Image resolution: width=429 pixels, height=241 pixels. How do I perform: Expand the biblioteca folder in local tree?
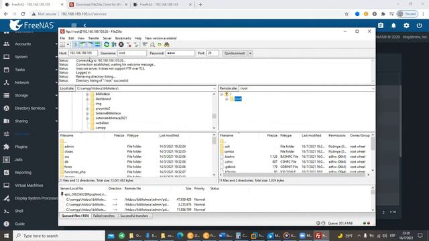tap(87, 94)
